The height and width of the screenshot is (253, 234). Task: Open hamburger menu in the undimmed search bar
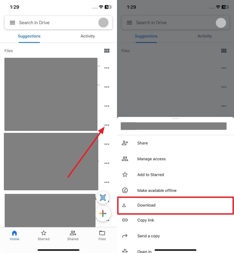pyautogui.click(x=12, y=23)
